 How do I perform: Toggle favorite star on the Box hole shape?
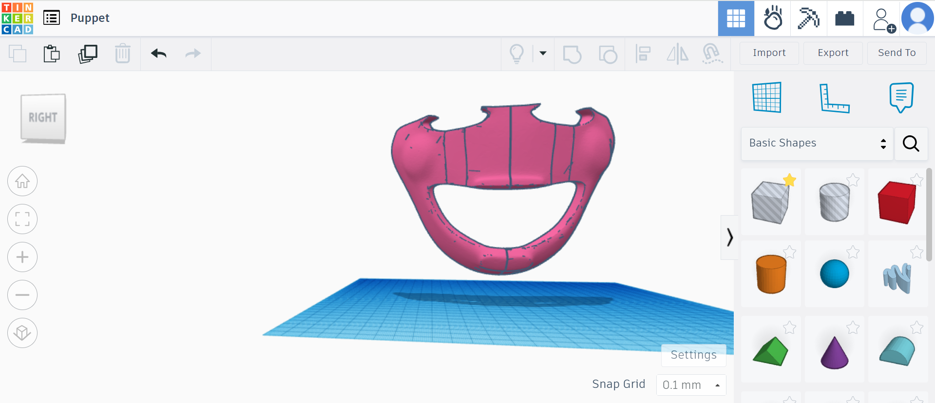[789, 181]
